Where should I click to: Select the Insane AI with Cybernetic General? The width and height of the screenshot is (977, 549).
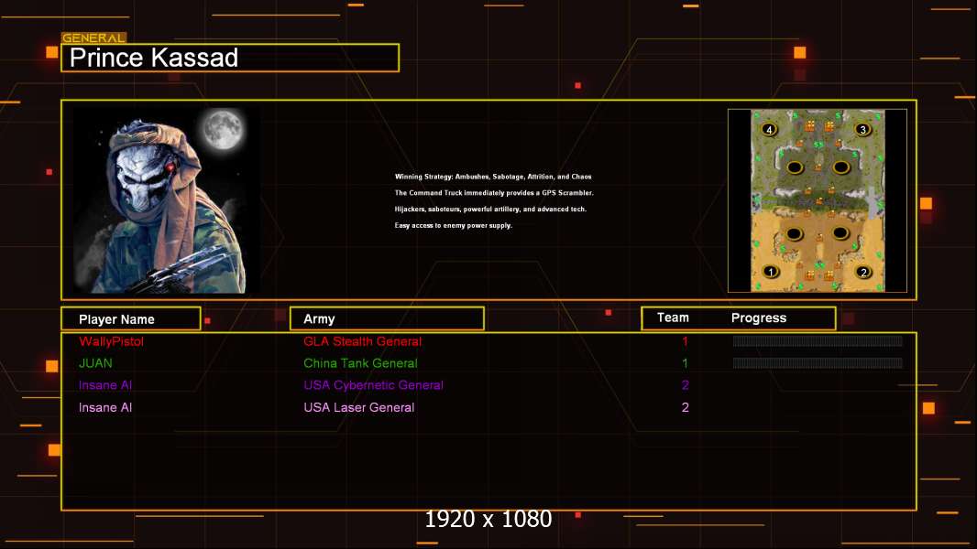(105, 385)
